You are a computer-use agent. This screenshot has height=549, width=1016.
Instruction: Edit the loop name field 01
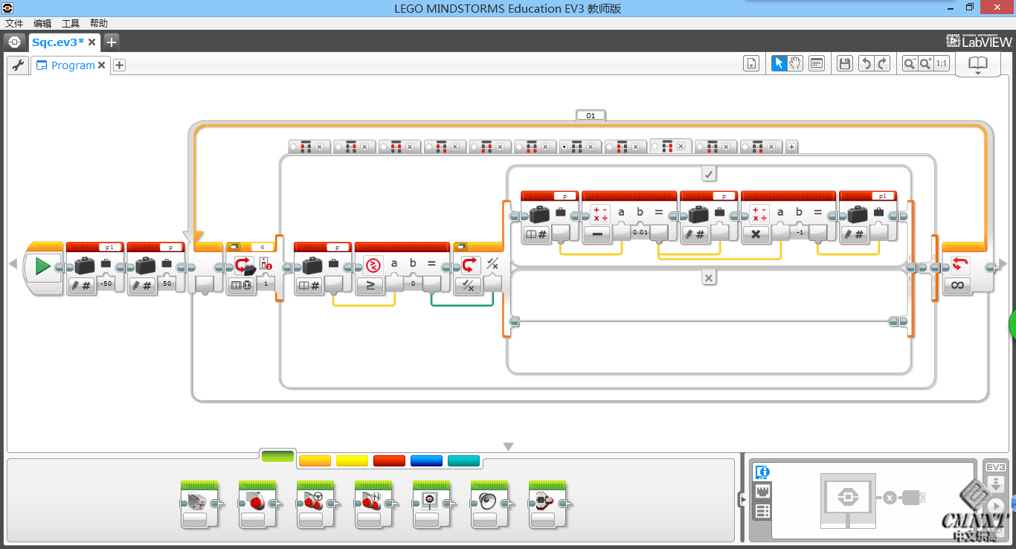pyautogui.click(x=591, y=115)
